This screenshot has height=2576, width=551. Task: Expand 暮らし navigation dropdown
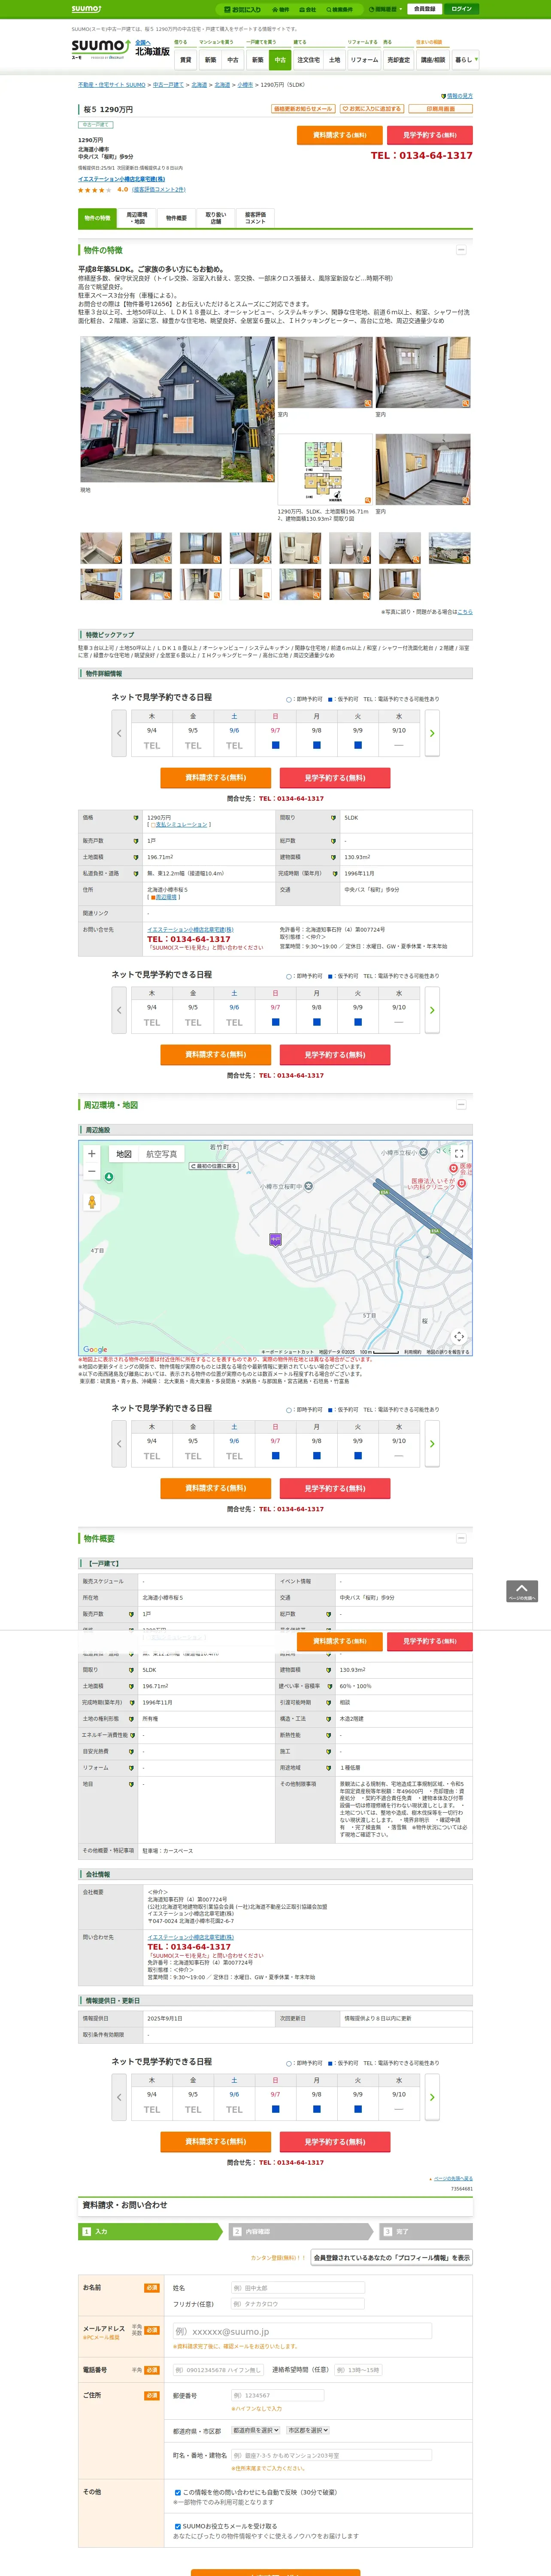click(465, 60)
